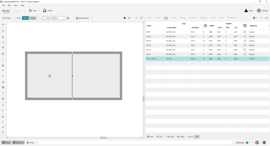This screenshot has height=146, width=270.
Task: Zoom to selected wall
Action: [x=160, y=137]
